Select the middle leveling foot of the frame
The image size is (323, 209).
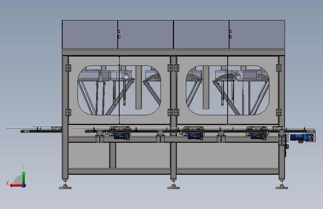[x=174, y=184]
